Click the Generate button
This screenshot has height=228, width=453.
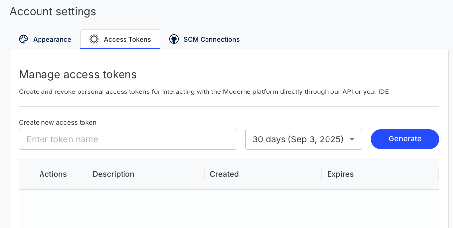tap(405, 139)
